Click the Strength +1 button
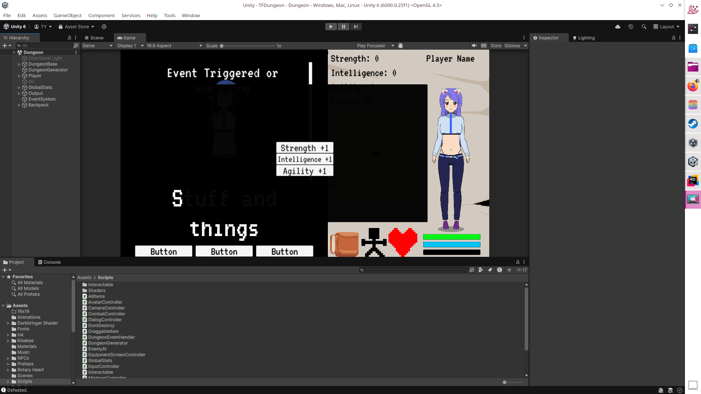The width and height of the screenshot is (701, 394). click(x=304, y=148)
